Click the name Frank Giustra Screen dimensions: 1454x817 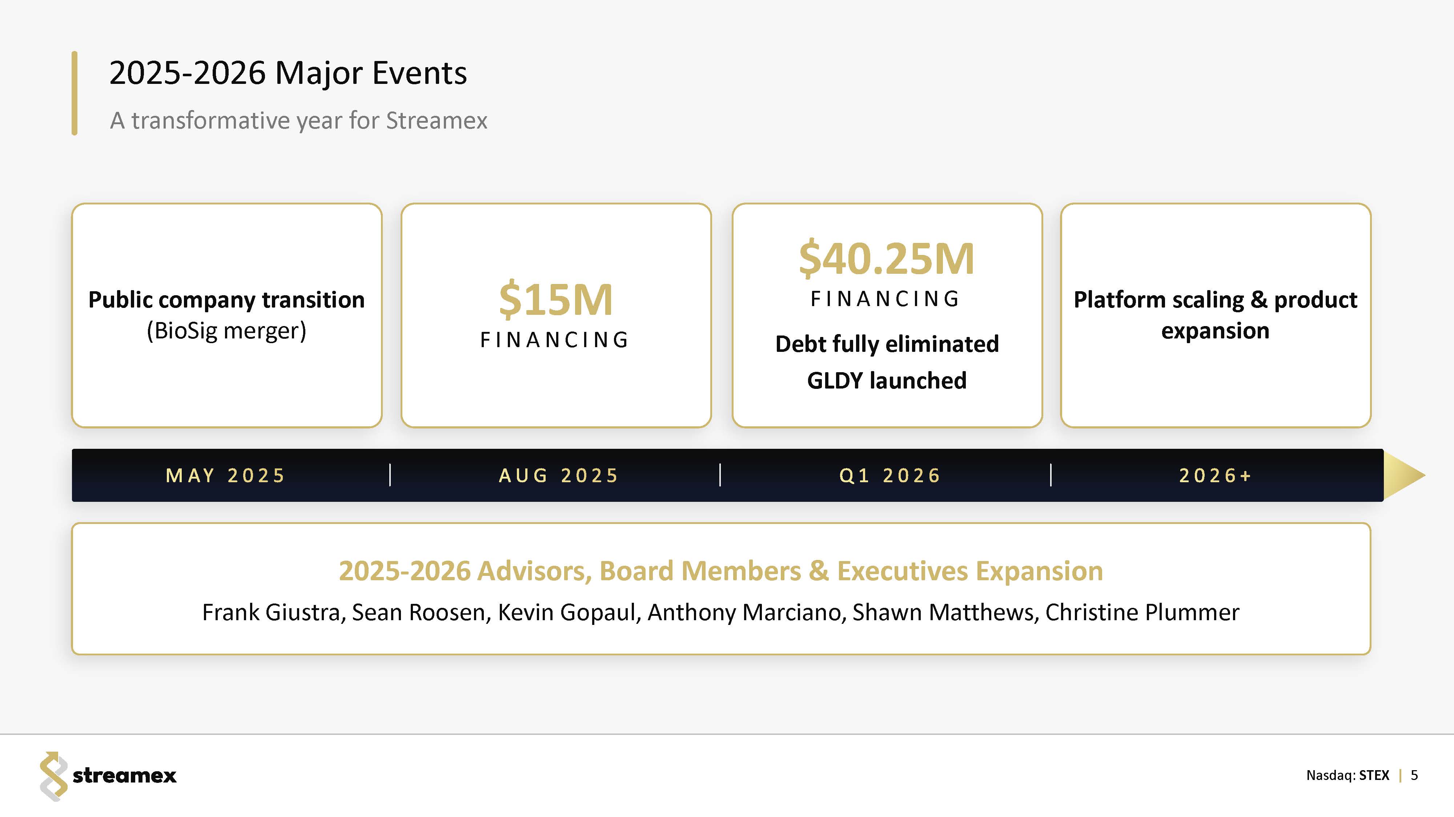(x=274, y=612)
